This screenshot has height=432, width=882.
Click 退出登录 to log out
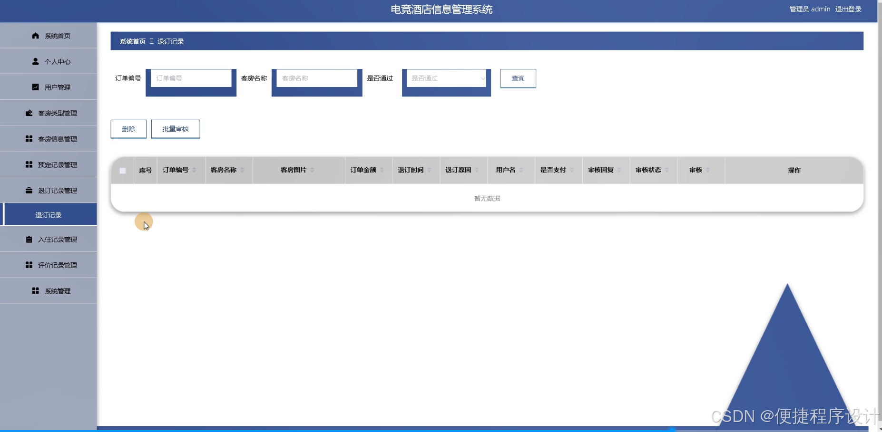[x=848, y=9]
